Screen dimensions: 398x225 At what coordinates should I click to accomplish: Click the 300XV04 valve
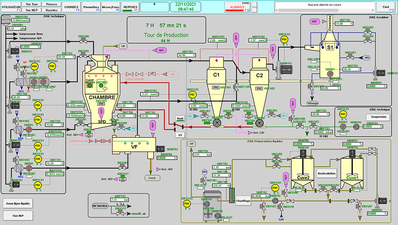point(122,167)
